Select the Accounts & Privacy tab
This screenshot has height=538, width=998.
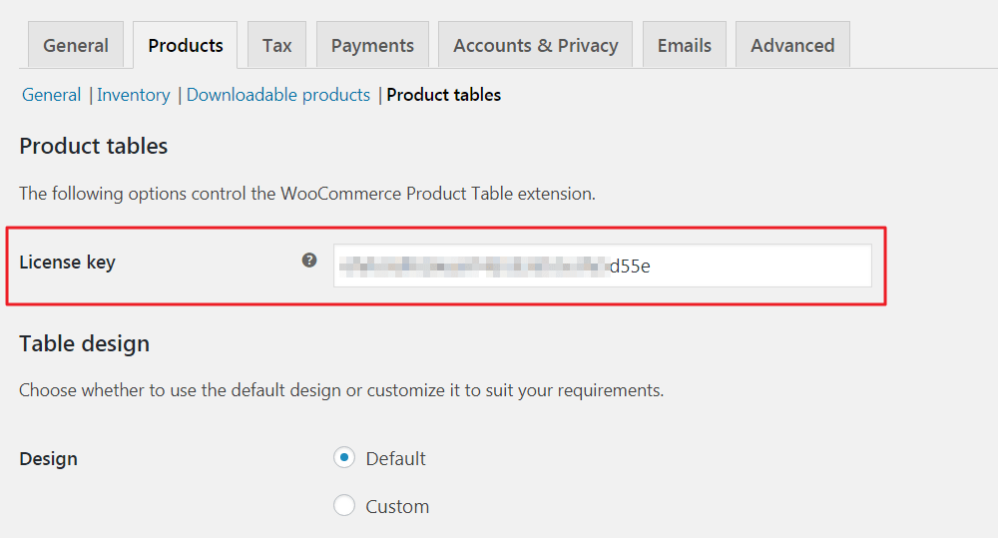coord(535,46)
